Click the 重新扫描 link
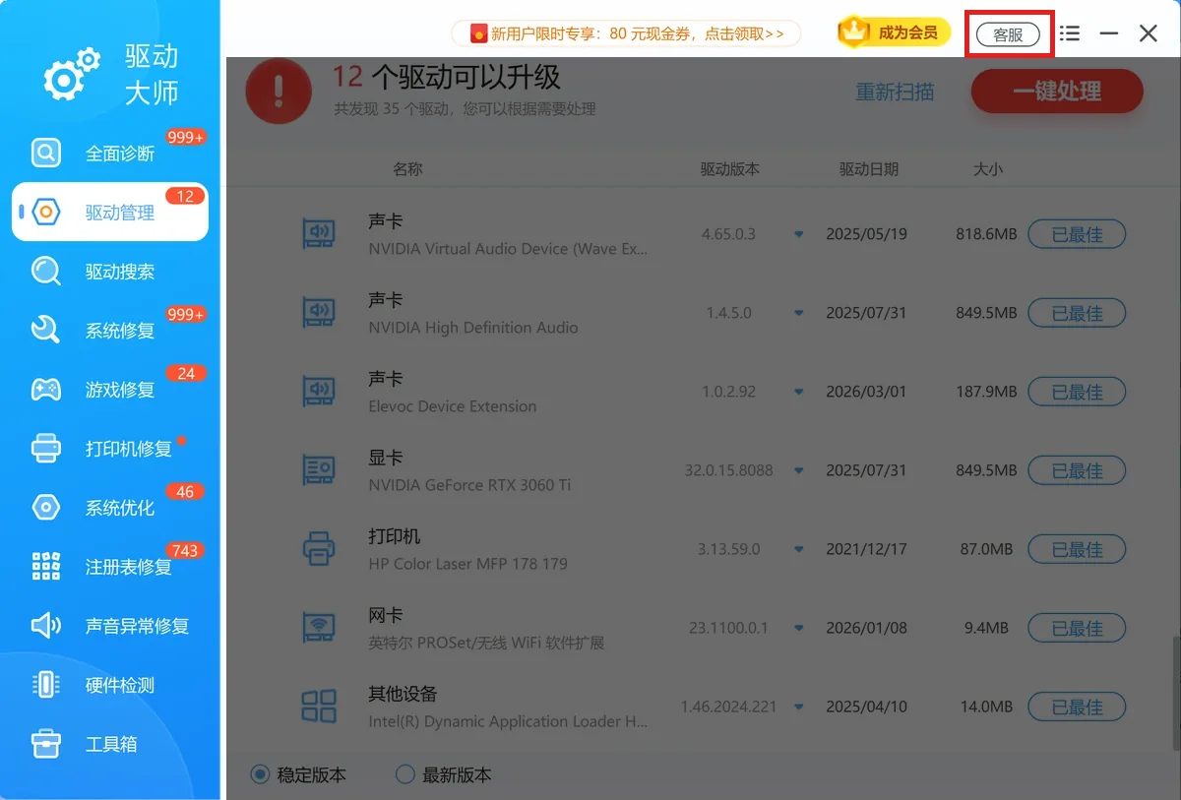The height and width of the screenshot is (800, 1181). click(x=895, y=92)
